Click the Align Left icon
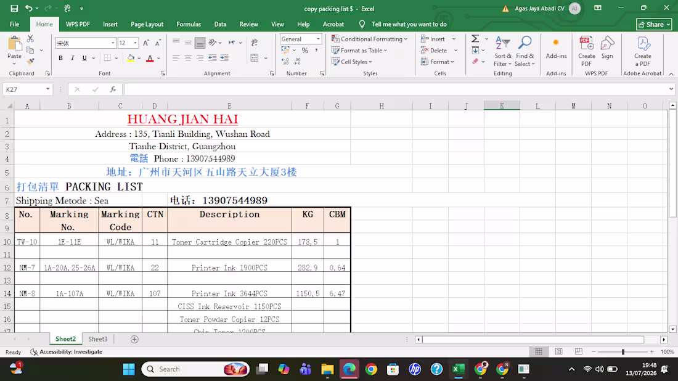The height and width of the screenshot is (381, 678). (176, 58)
